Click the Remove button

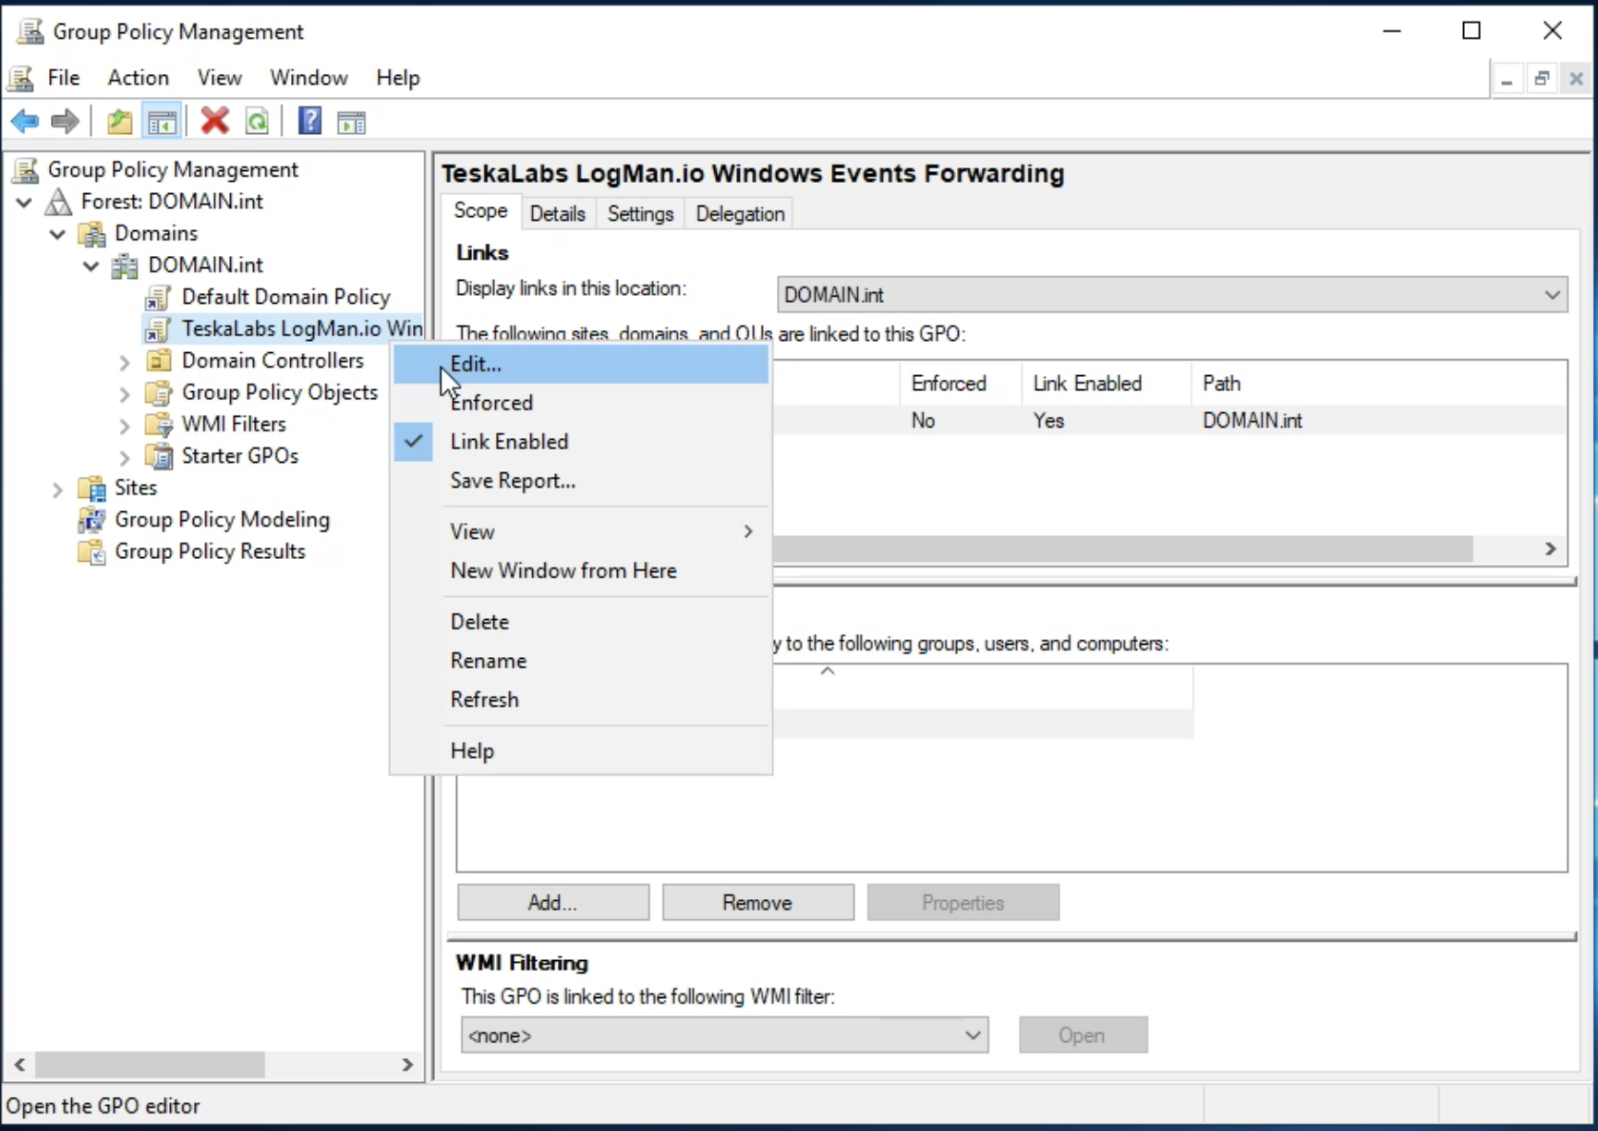point(757,903)
